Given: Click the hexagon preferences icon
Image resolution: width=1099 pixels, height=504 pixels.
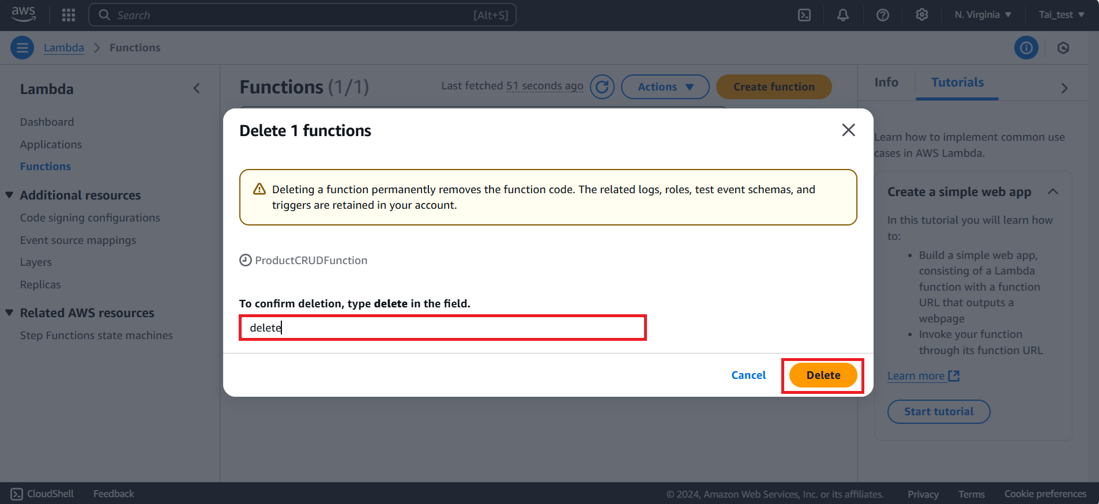Looking at the screenshot, I should click(x=1064, y=48).
